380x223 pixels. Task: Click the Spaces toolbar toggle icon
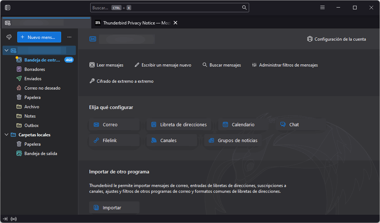(x=8, y=8)
